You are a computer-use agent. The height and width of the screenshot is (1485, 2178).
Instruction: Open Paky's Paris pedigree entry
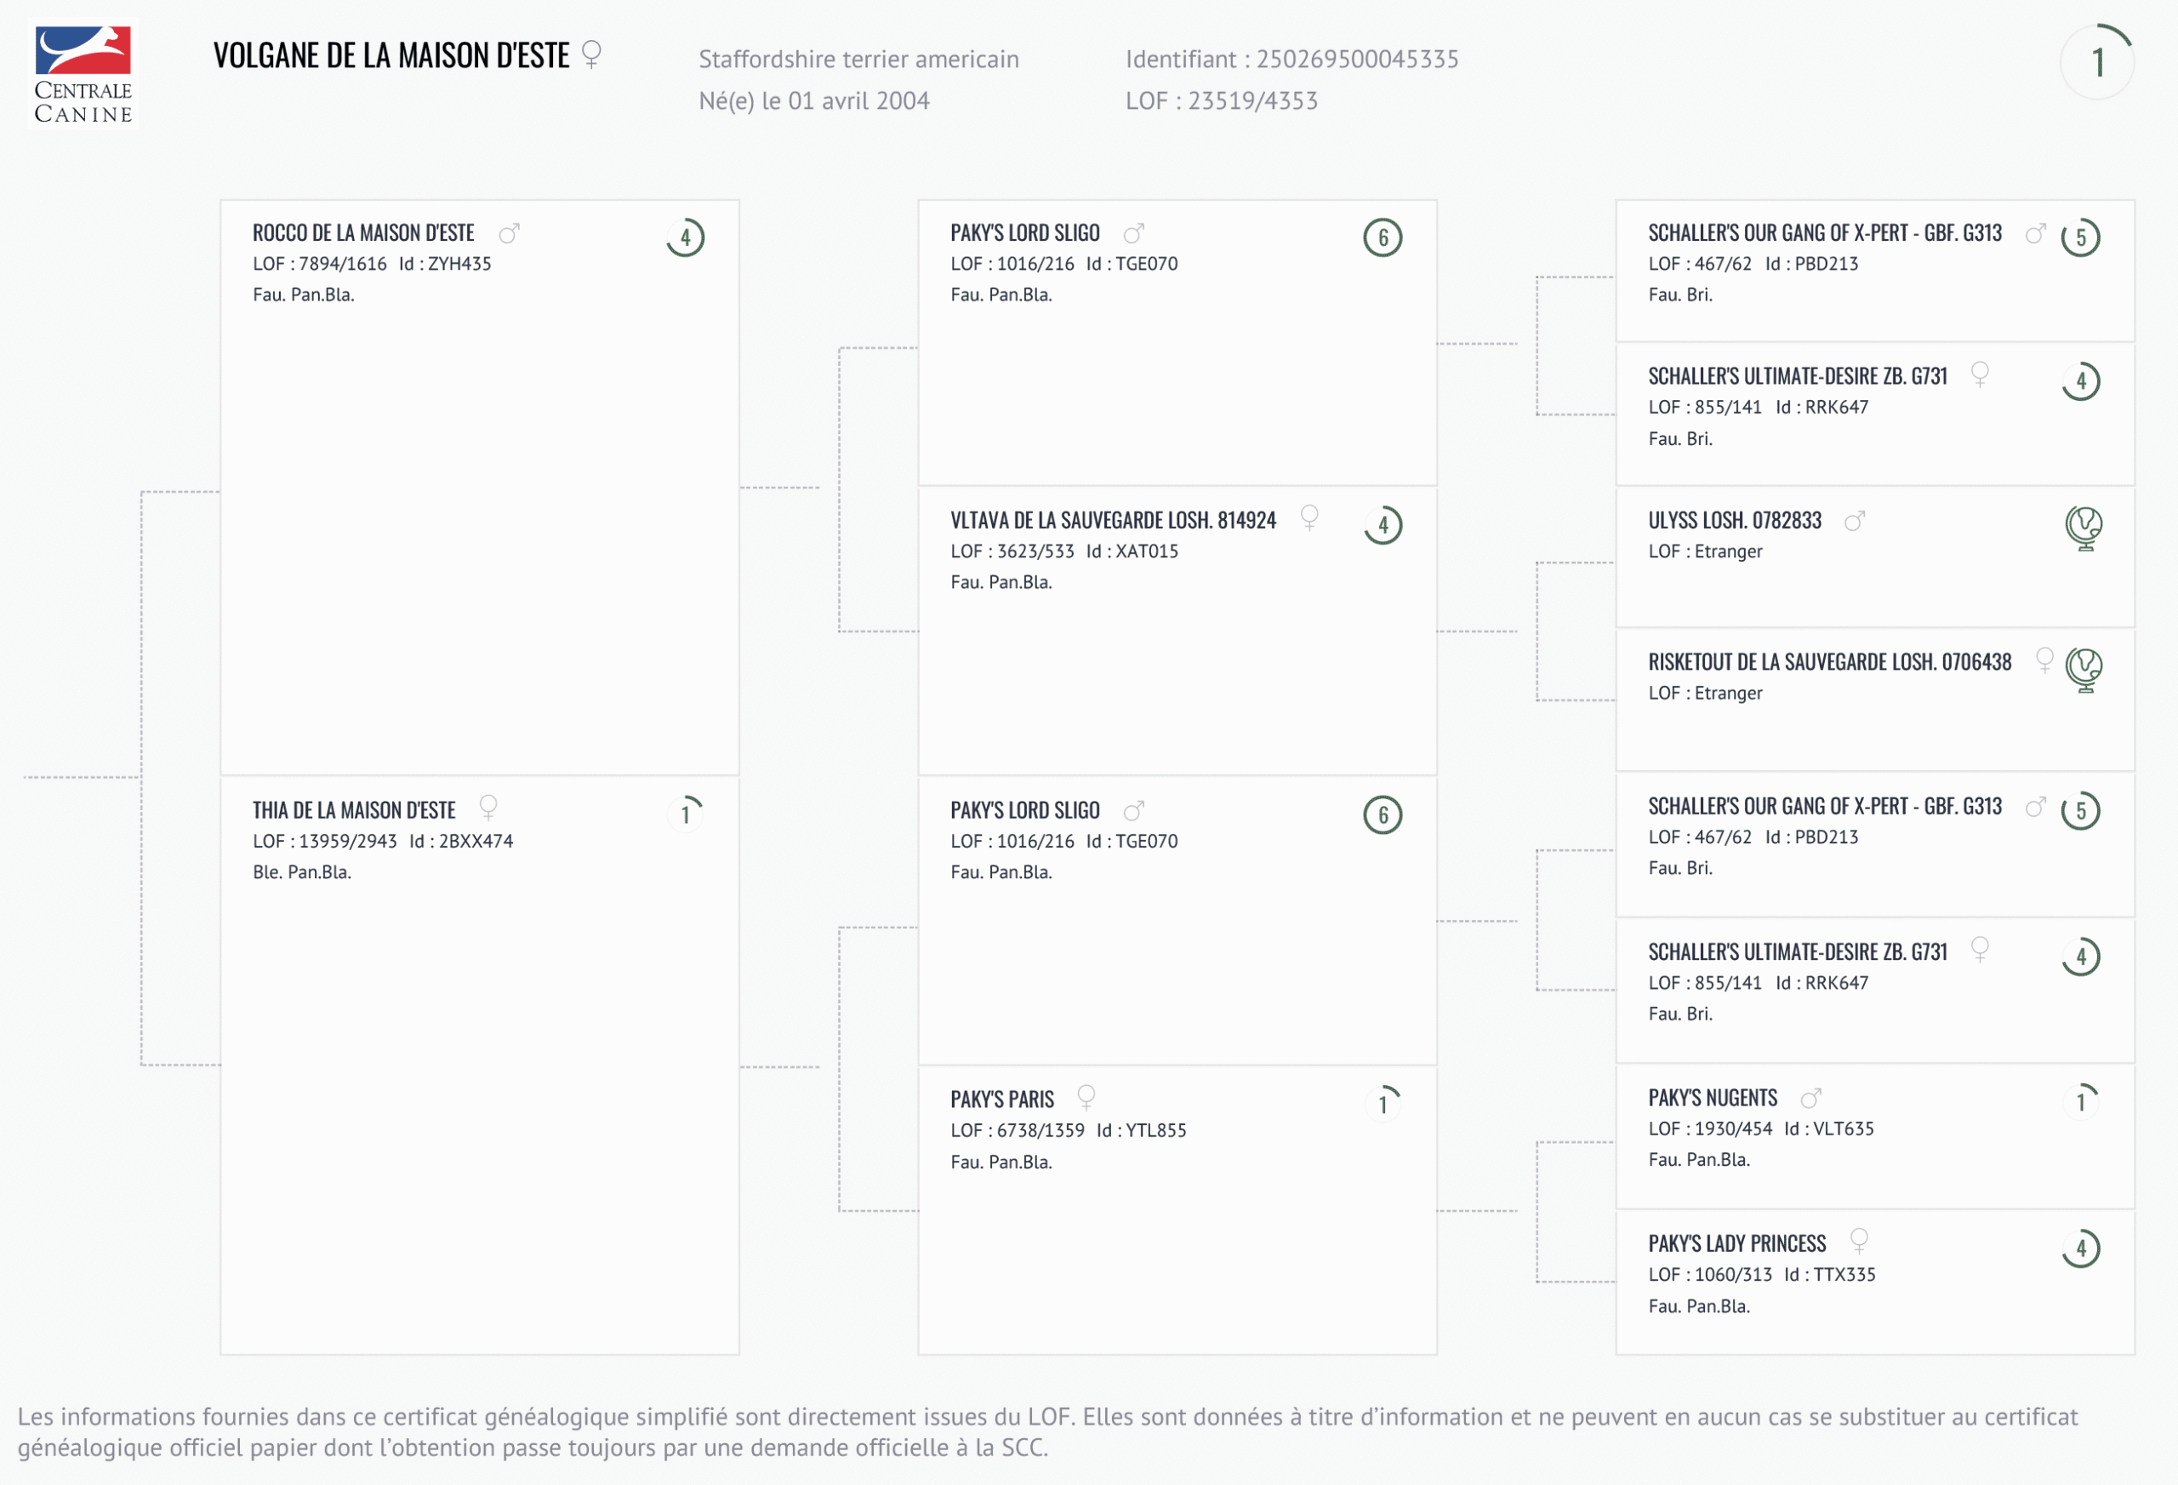1002,1099
